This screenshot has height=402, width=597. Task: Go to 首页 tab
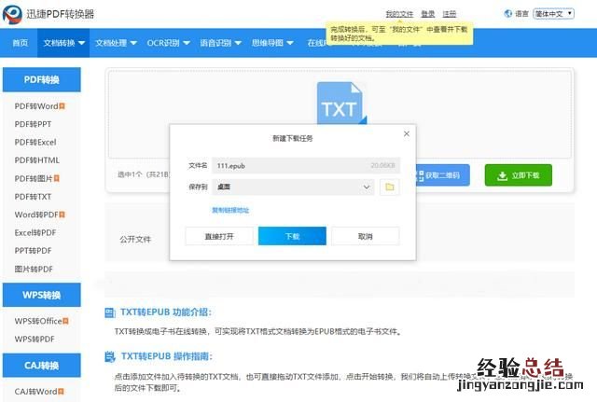click(21, 43)
